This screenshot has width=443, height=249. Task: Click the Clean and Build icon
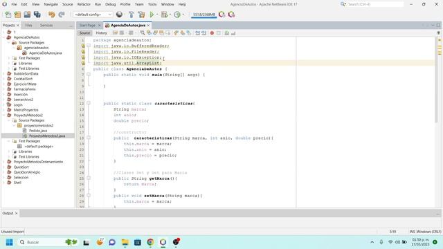(141, 15)
